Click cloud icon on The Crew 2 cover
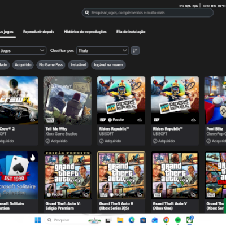 pos(33,120)
